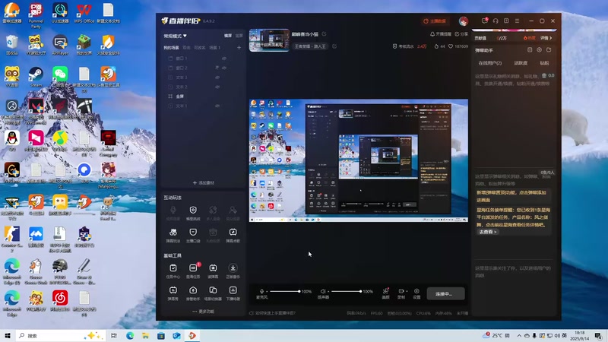The height and width of the screenshot is (342, 608).
Task: Switch to 场景 1 scene tab
Action: coord(215,48)
